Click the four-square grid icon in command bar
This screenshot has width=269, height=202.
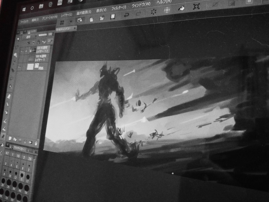coord(62,22)
